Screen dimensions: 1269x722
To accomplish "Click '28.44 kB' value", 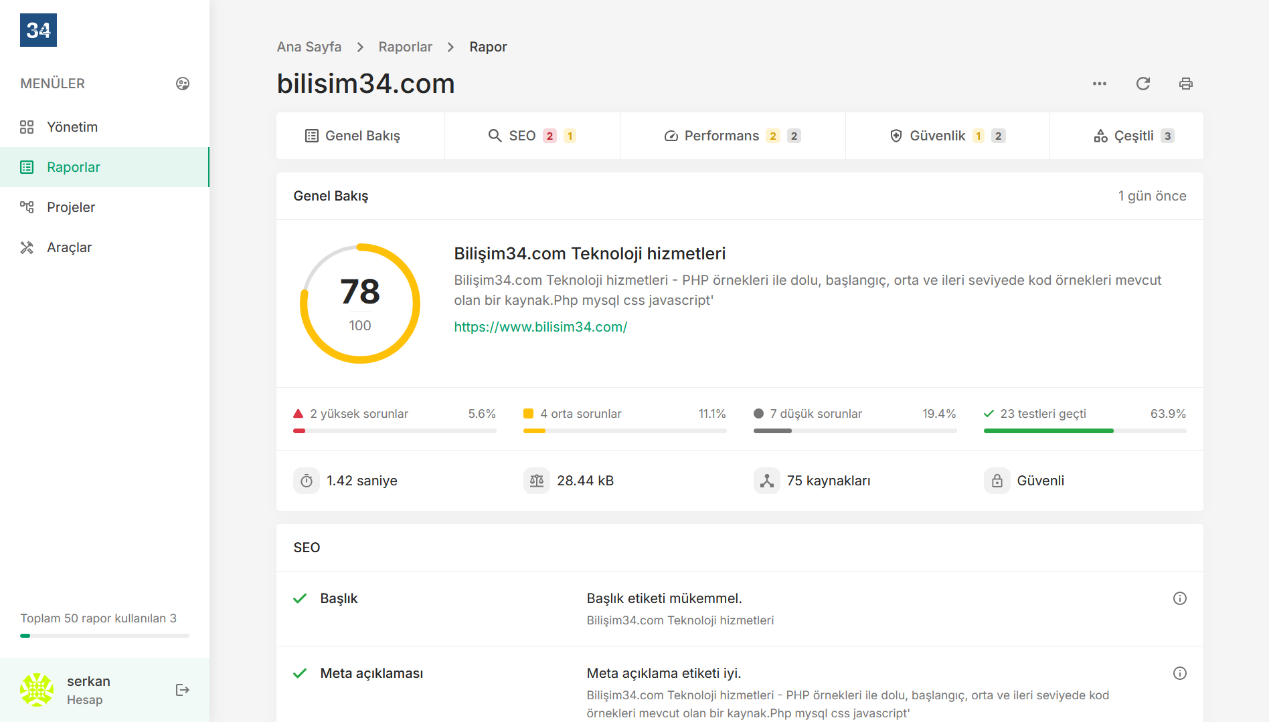I will coord(585,481).
